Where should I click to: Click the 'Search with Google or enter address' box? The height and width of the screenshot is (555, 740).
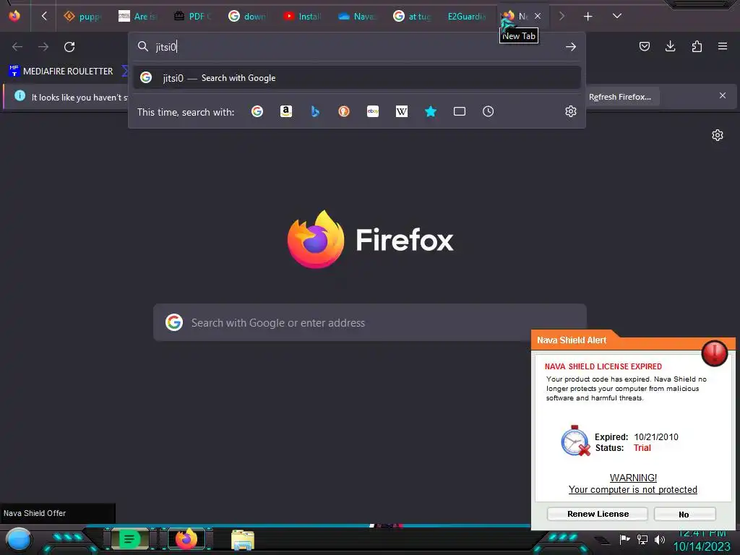tap(370, 323)
